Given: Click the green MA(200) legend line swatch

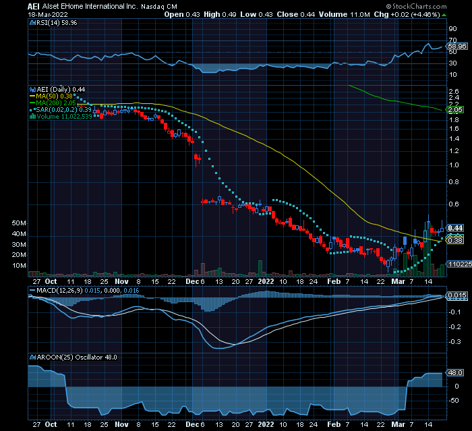Looking at the screenshot, I should [x=32, y=103].
